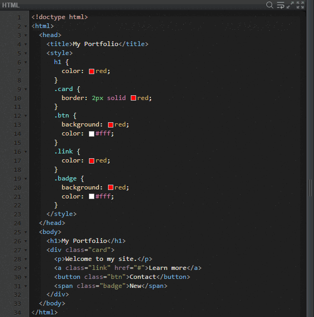The width and height of the screenshot is (314, 317).
Task: Click the "</style>" closing tag
Action: pos(61,214)
